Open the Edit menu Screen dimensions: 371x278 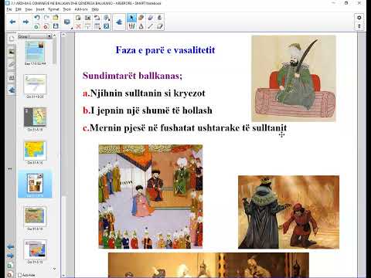[19, 9]
